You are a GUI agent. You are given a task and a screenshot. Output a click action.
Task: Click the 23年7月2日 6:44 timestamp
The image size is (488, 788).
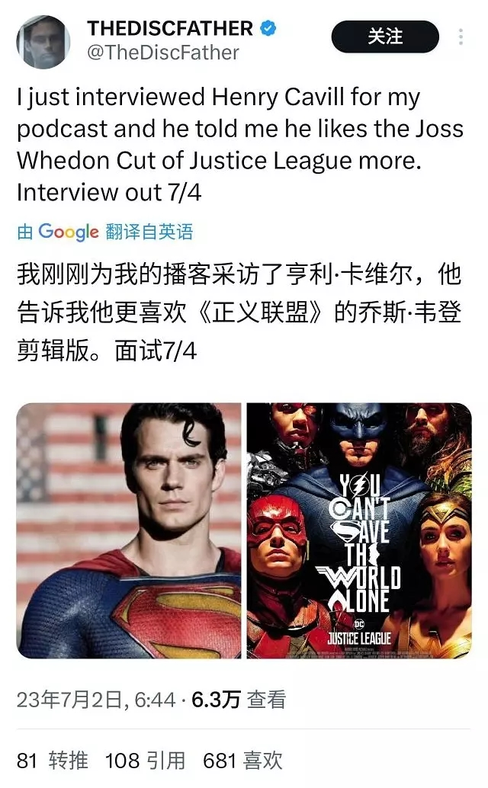coord(96,700)
